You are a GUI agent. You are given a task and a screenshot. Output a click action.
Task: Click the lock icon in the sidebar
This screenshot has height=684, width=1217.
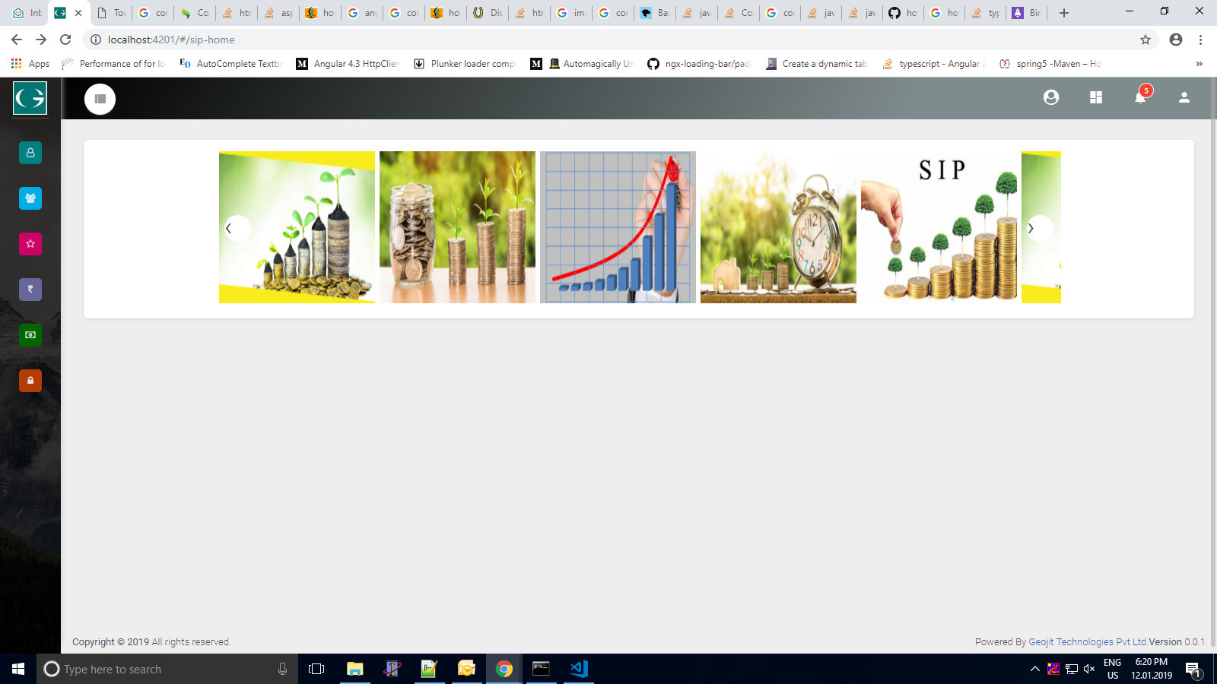click(30, 381)
